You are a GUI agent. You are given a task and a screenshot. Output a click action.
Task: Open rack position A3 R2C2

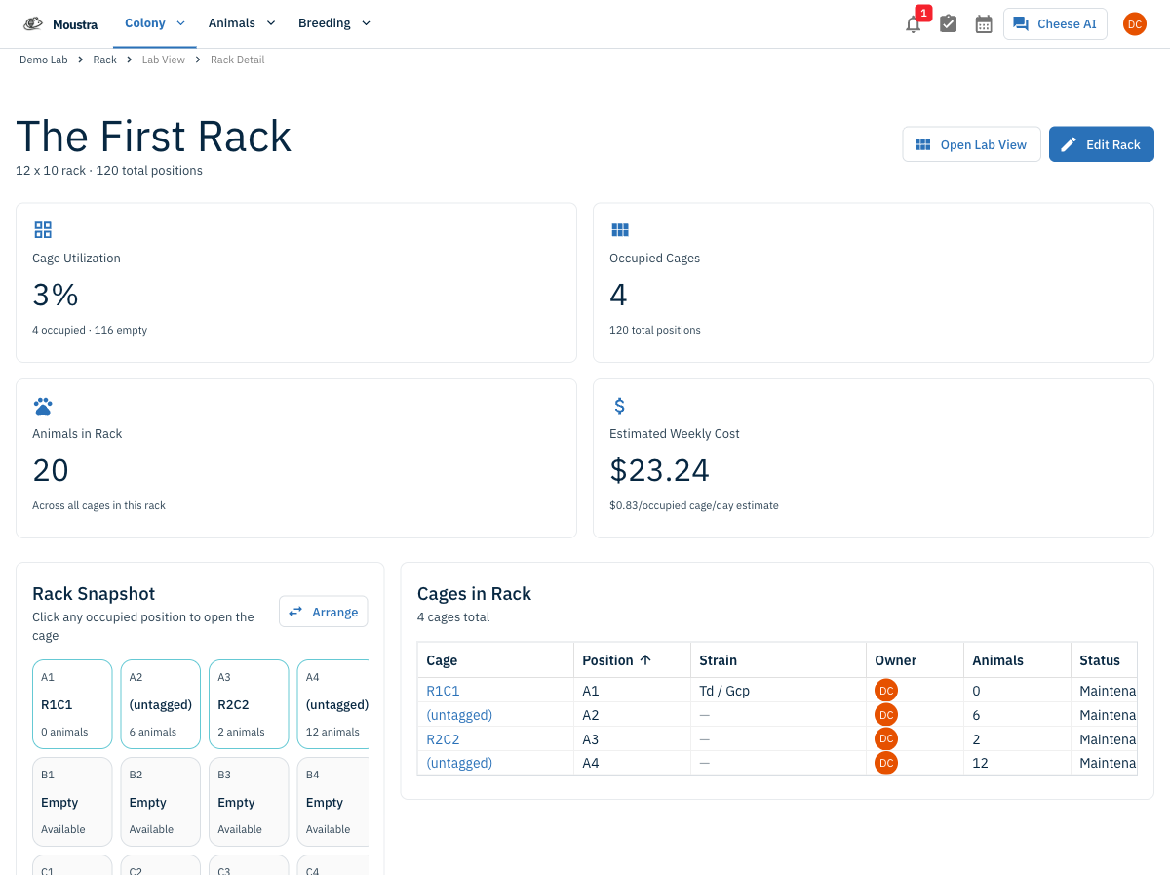(249, 704)
